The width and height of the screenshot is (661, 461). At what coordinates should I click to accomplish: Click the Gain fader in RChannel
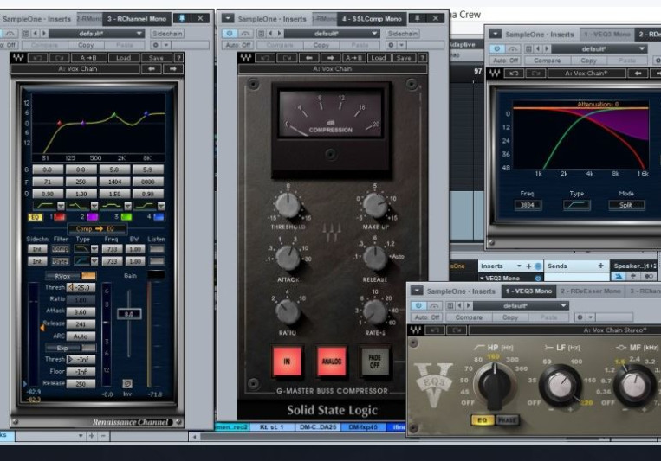[129, 314]
